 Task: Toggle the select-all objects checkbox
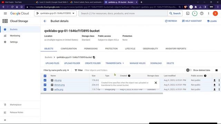pyautogui.click(x=45, y=76)
